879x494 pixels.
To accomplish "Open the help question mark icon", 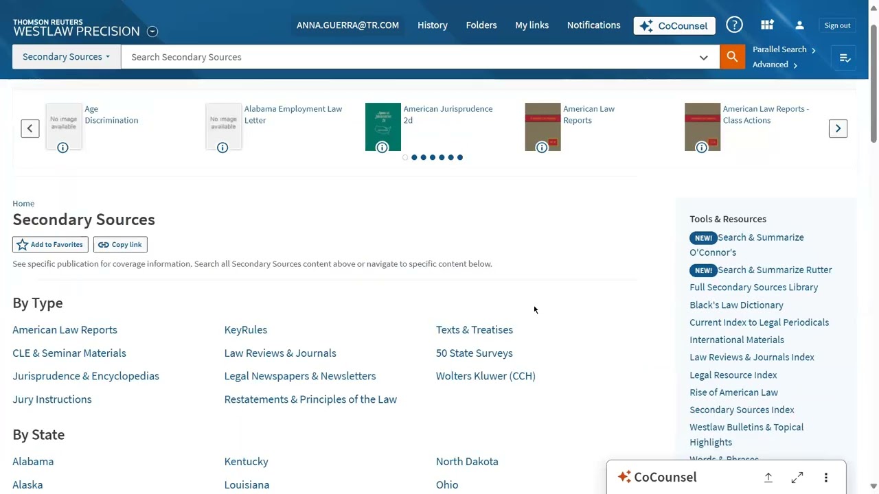I will point(734,25).
